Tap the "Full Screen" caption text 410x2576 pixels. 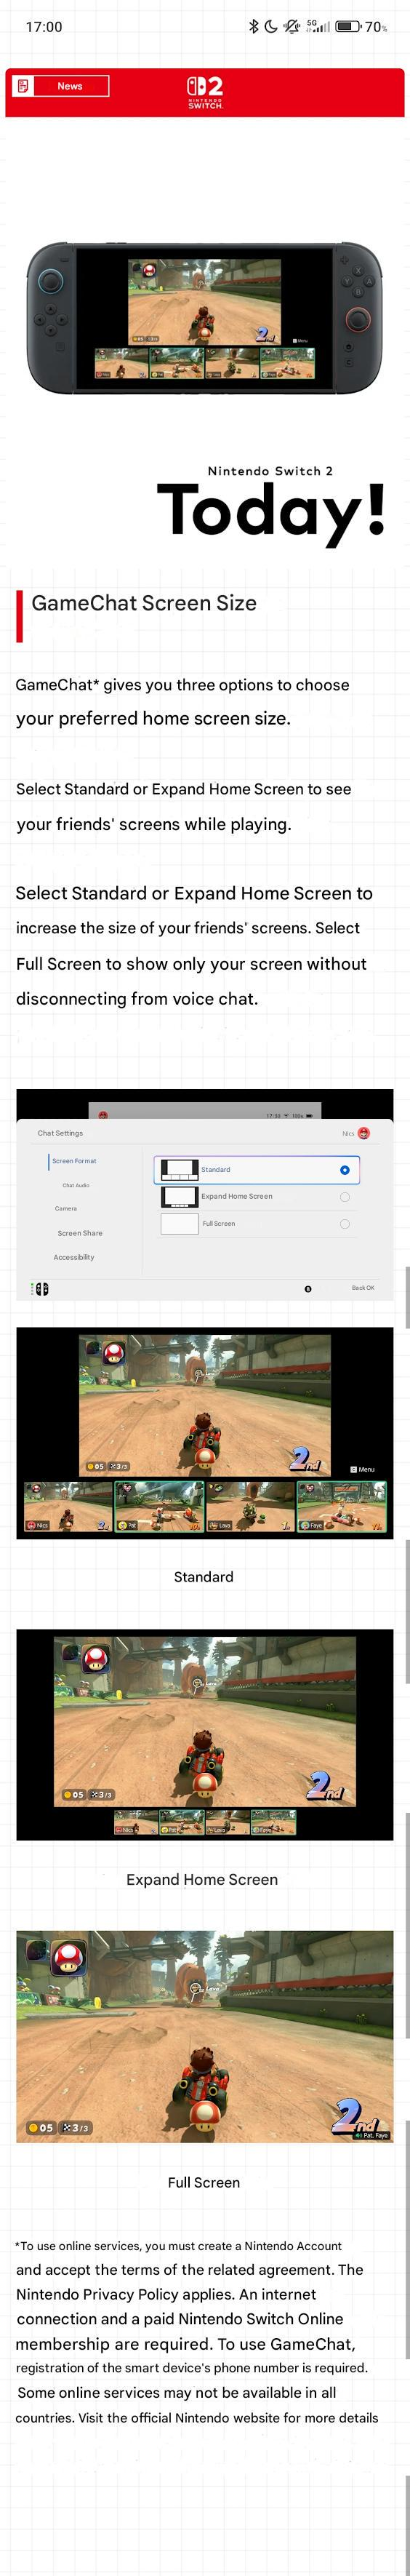[204, 2182]
